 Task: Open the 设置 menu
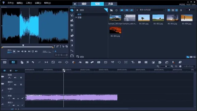pyautogui.click(x=38, y=3)
